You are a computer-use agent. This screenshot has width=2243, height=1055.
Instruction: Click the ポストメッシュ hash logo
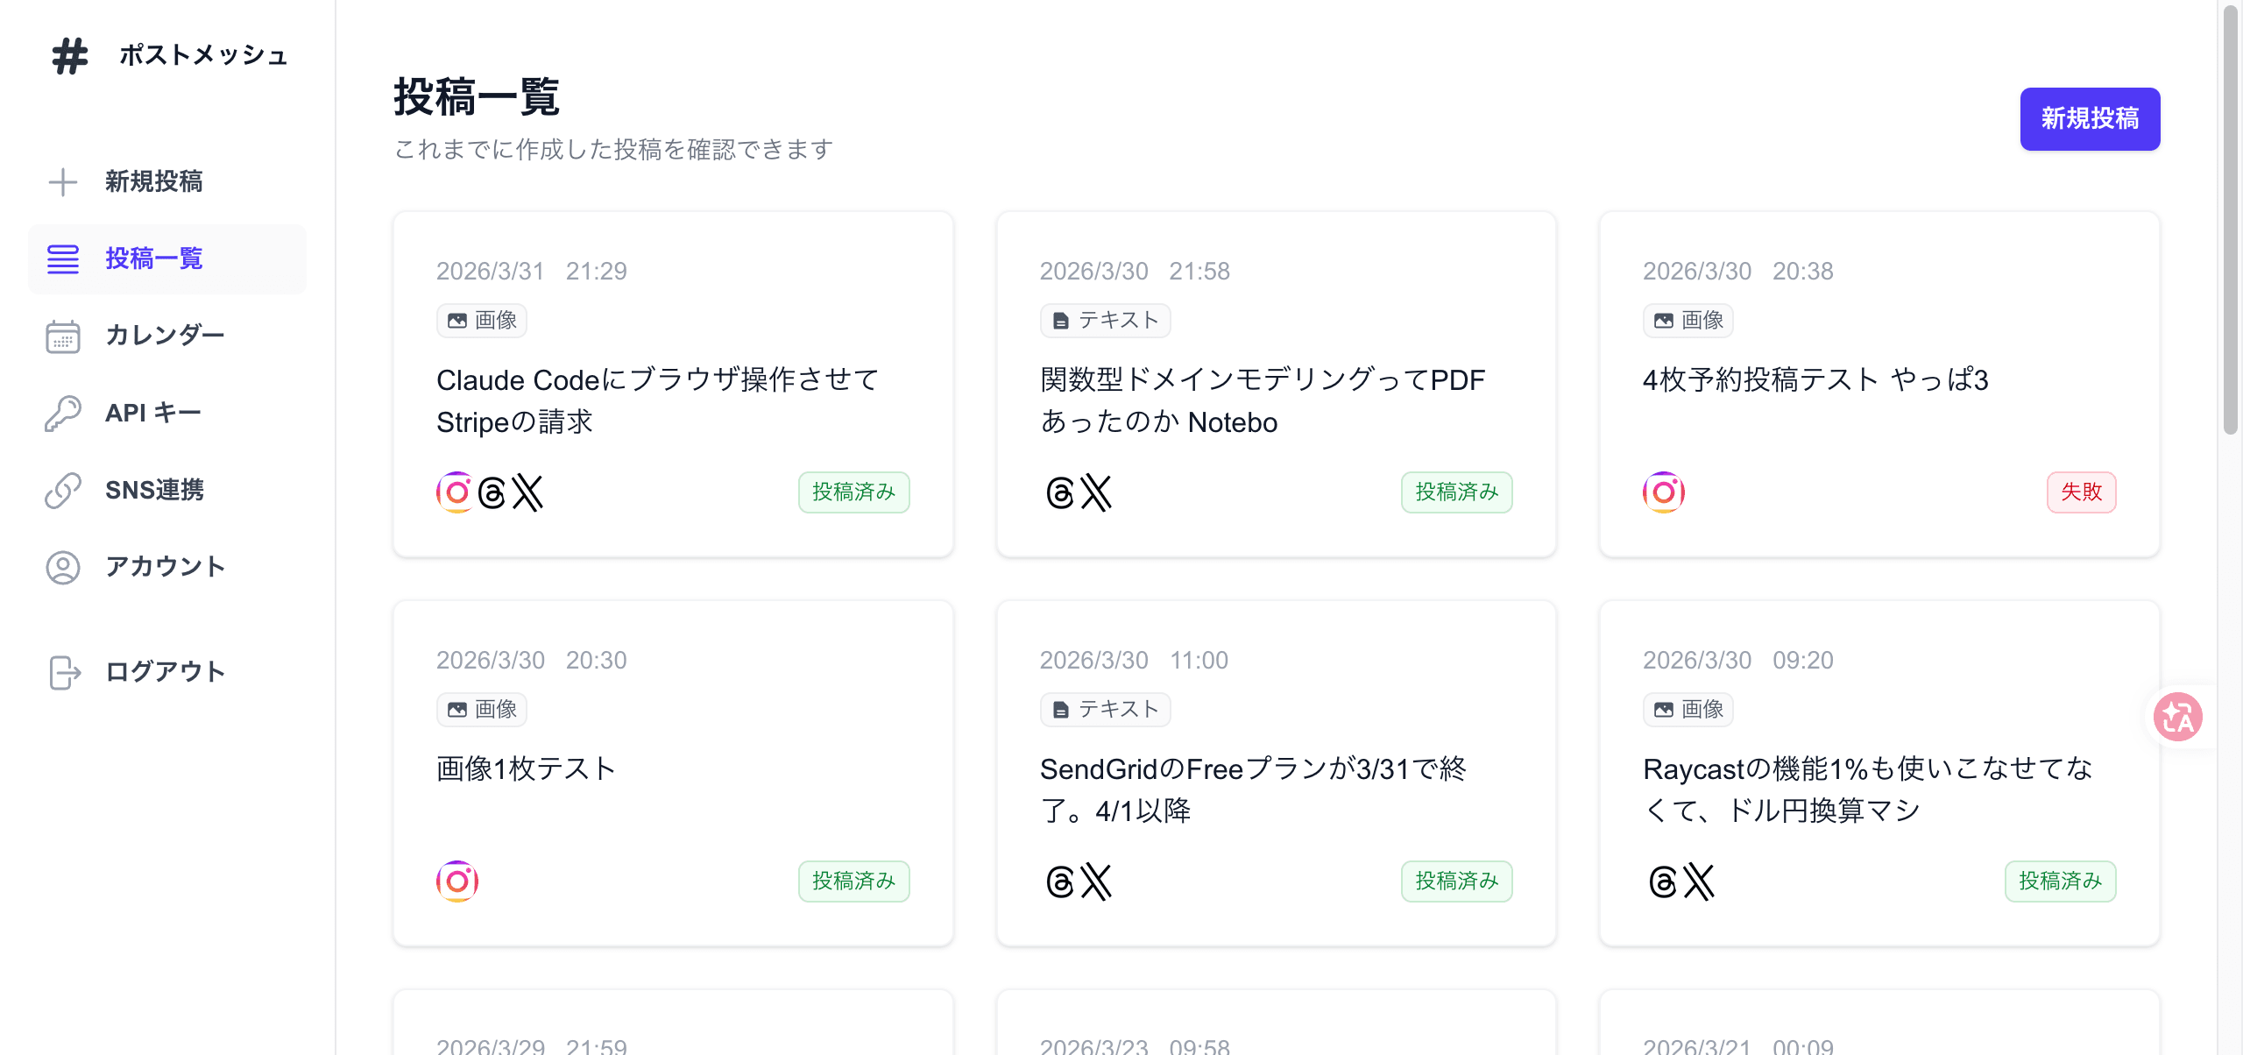(x=71, y=56)
